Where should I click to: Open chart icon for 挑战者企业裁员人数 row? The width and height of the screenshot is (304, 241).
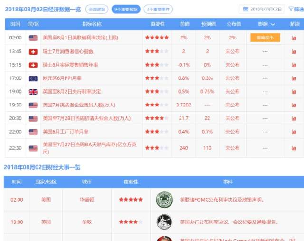pos(294,105)
